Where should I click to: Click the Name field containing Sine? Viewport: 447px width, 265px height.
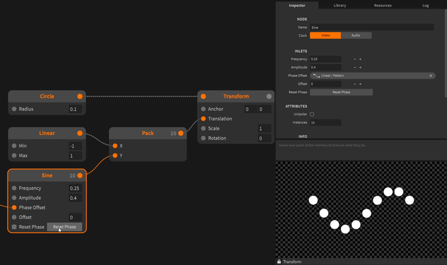372,27
